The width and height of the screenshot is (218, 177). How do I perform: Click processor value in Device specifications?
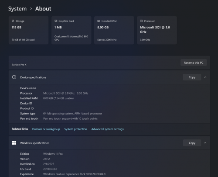(65, 93)
